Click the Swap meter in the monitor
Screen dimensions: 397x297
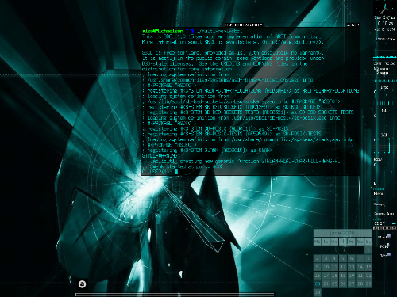(379, 204)
